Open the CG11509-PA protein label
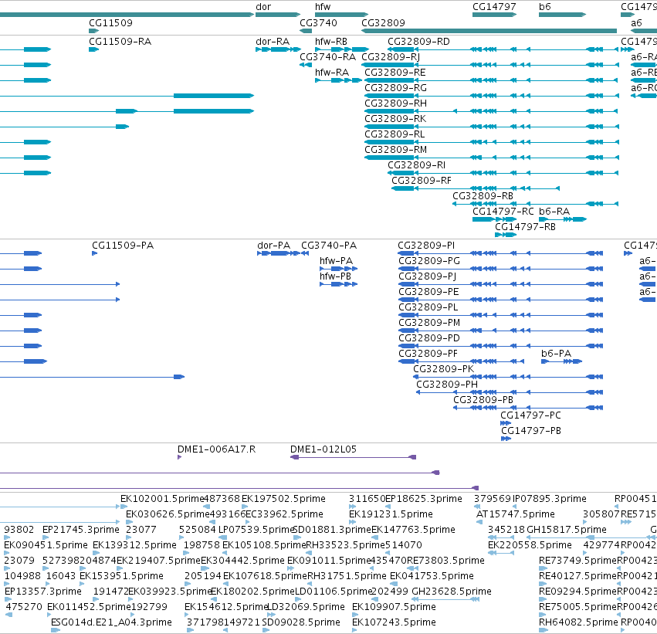Viewport: 657px width, 634px height. 123,246
